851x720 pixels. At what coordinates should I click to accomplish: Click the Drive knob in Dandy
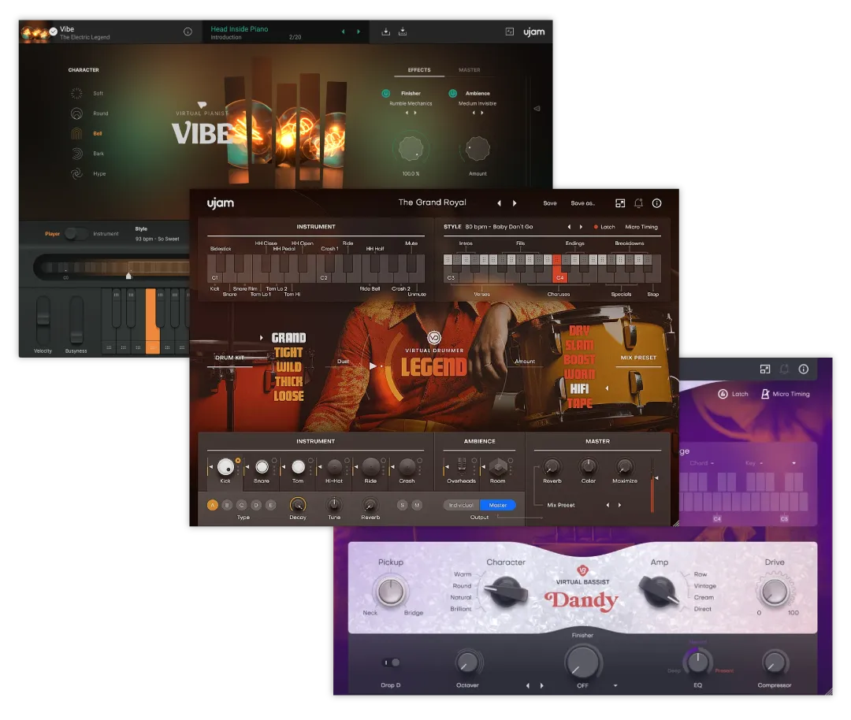click(x=775, y=592)
